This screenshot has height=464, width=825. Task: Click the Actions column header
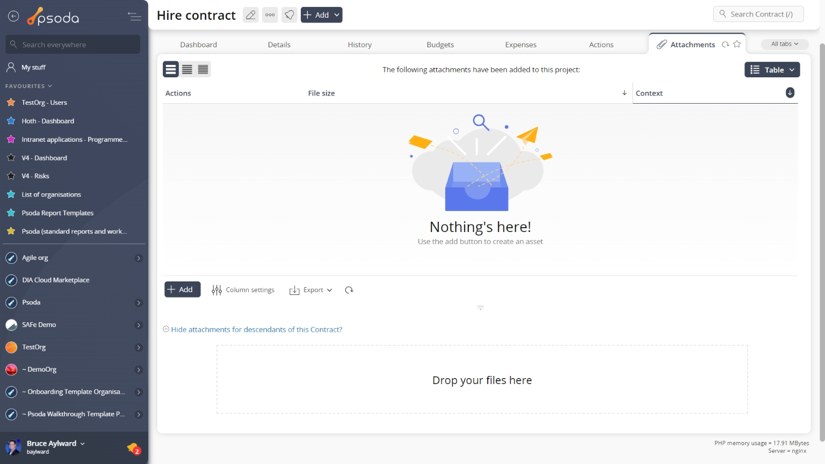(x=178, y=93)
